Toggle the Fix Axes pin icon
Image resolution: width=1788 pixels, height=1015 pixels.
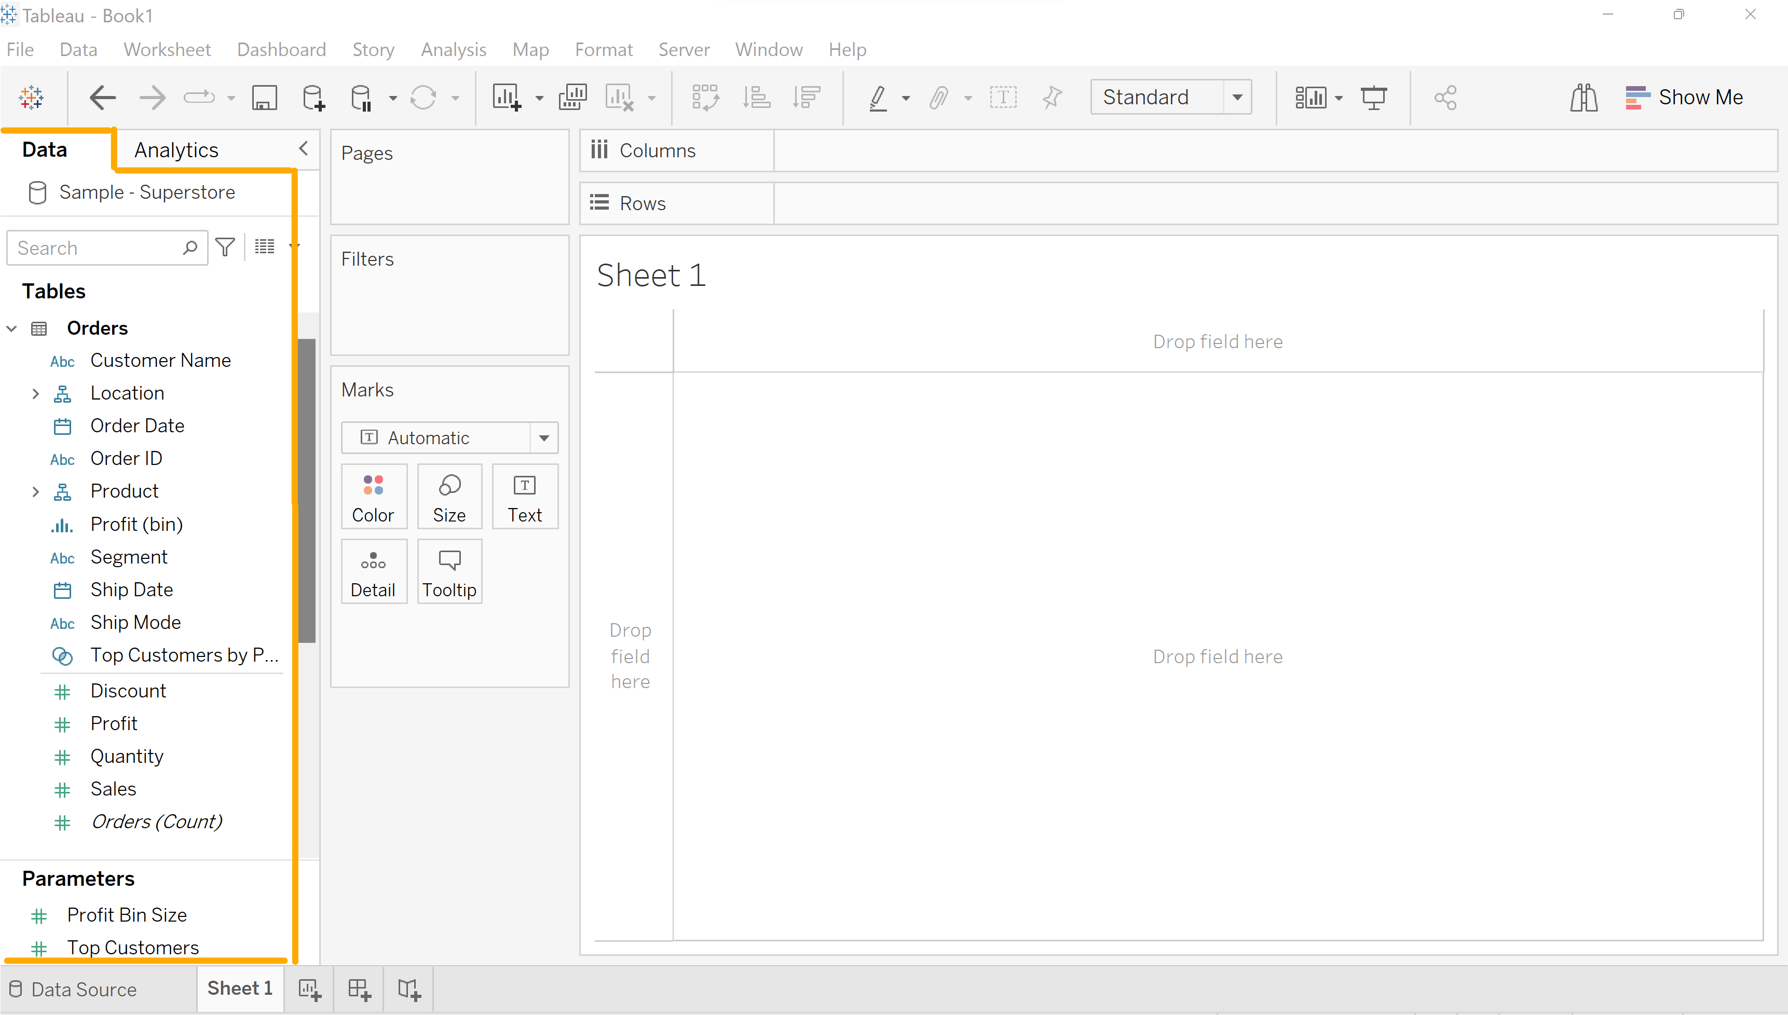tap(1052, 98)
